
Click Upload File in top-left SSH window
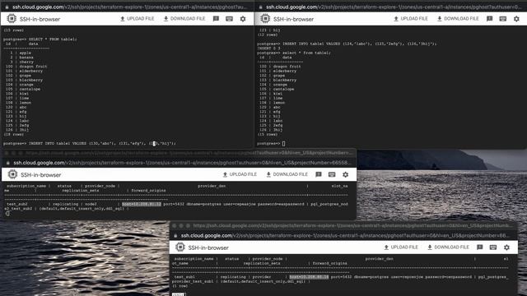click(138, 19)
